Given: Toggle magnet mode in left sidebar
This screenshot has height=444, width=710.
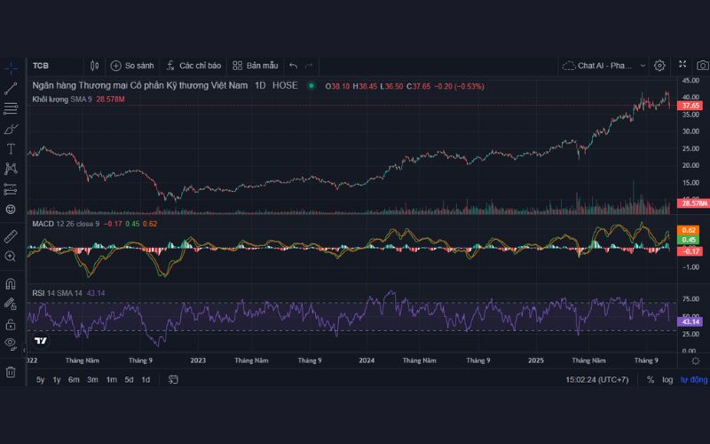Looking at the screenshot, I should point(11,284).
